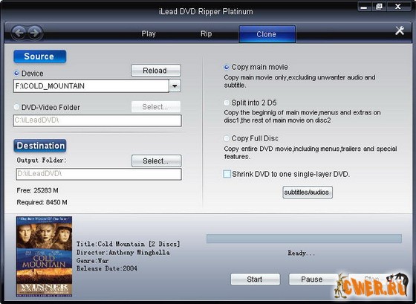The height and width of the screenshot is (304, 416).
Task: Open the Clone tab
Action: [267, 34]
